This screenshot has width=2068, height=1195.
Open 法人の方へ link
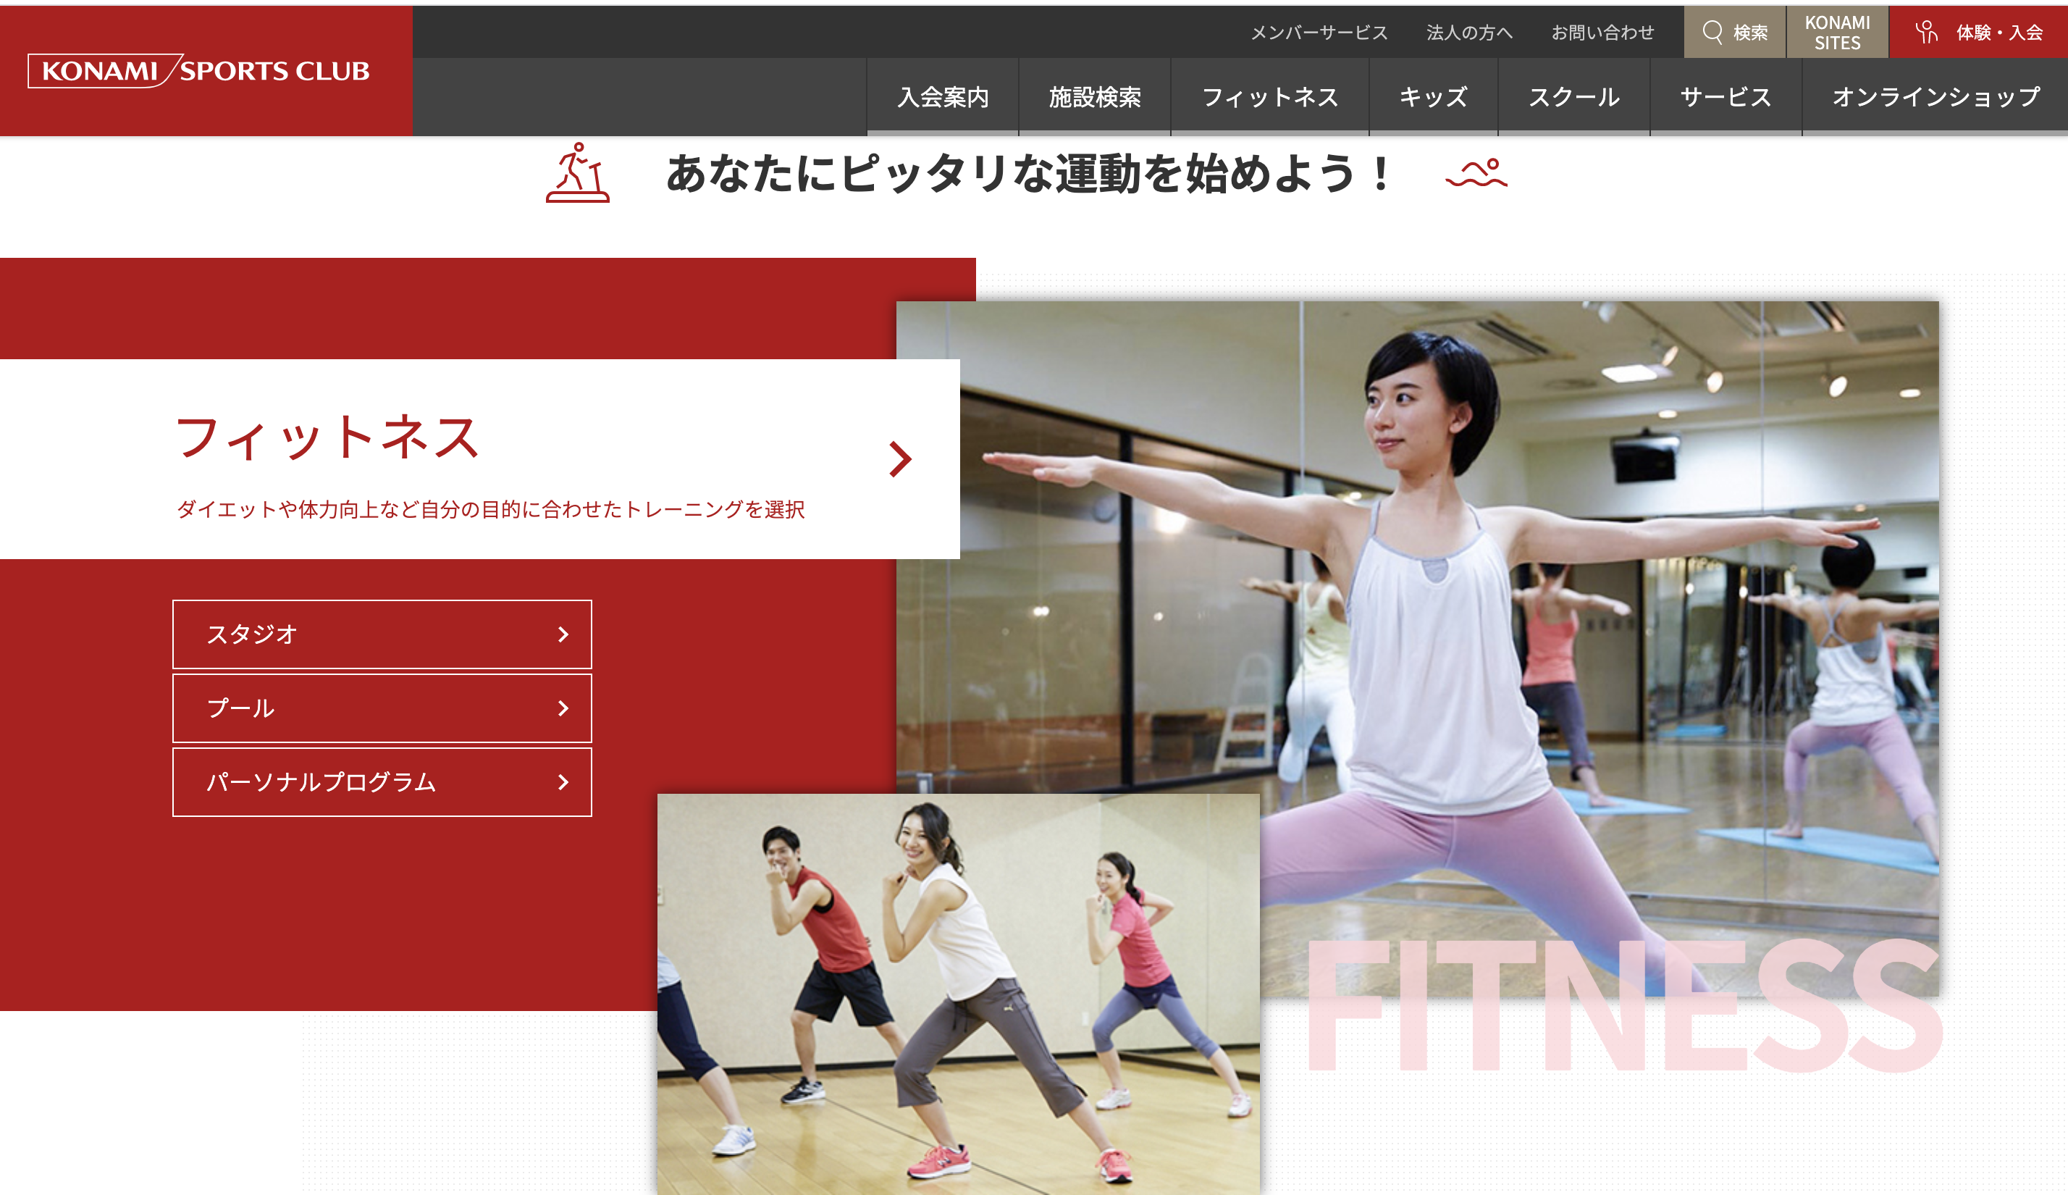[1469, 32]
